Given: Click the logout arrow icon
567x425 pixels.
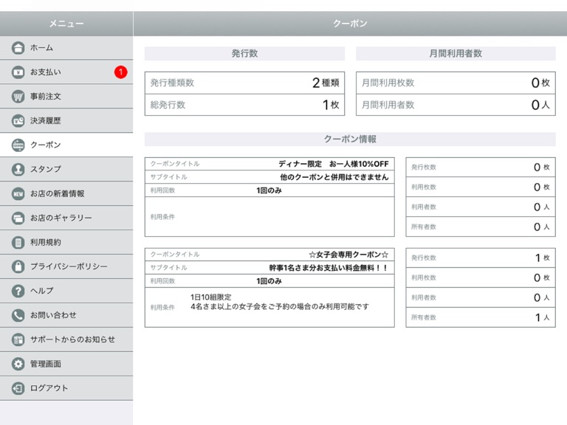Looking at the screenshot, I should [x=18, y=388].
